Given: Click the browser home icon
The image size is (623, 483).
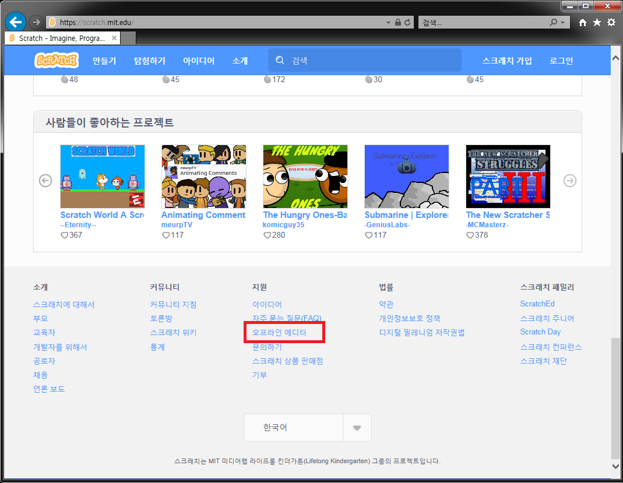Looking at the screenshot, I should 582,23.
